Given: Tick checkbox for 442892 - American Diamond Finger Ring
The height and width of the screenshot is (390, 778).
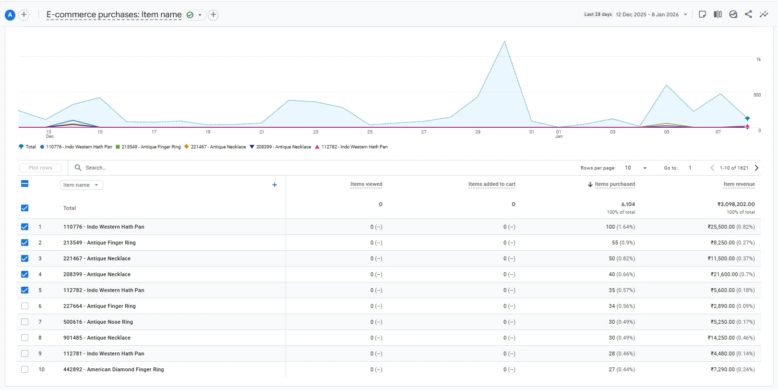Looking at the screenshot, I should click(25, 369).
